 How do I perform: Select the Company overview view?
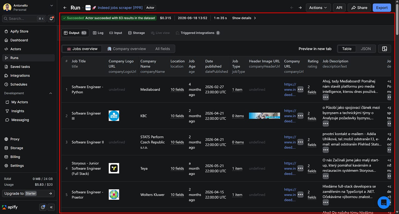pyautogui.click(x=127, y=49)
